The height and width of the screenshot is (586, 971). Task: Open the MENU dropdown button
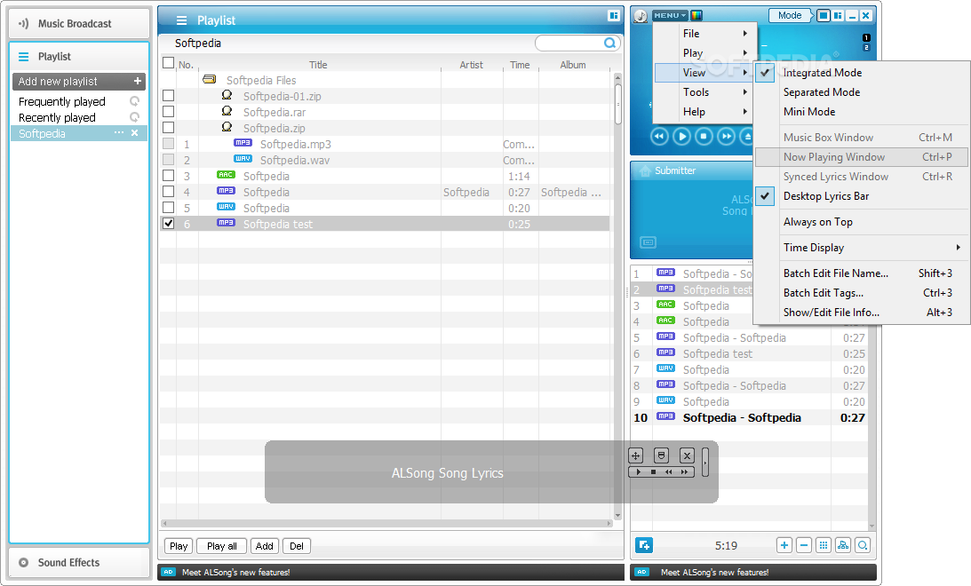coord(670,15)
